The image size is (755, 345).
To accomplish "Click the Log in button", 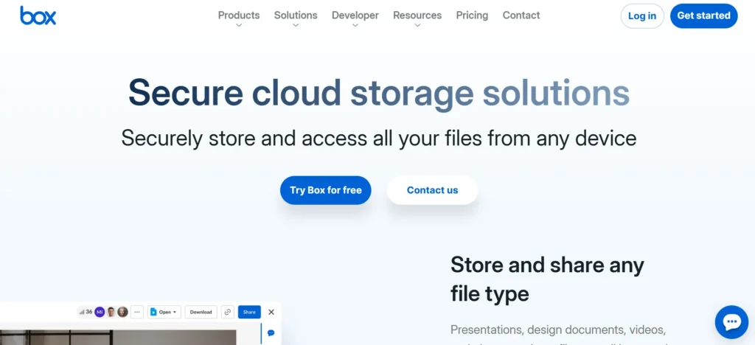I will [642, 16].
